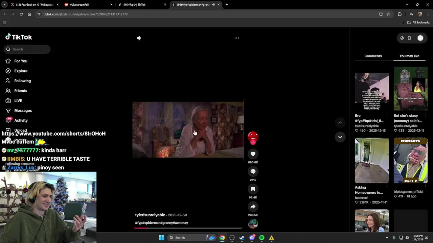The width and height of the screenshot is (433, 243).
Task: Open the sound disc thumbnail
Action: 253,224
